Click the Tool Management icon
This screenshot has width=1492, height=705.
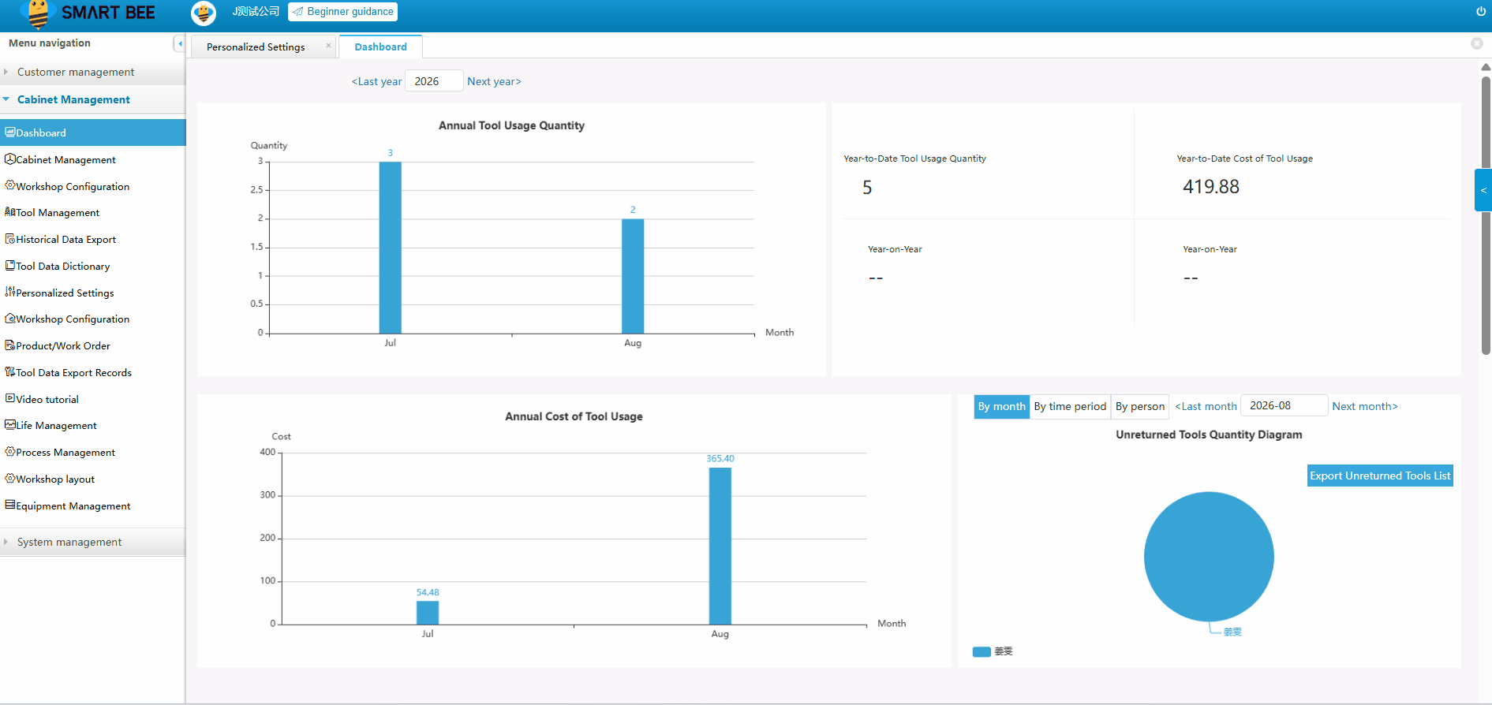10,211
